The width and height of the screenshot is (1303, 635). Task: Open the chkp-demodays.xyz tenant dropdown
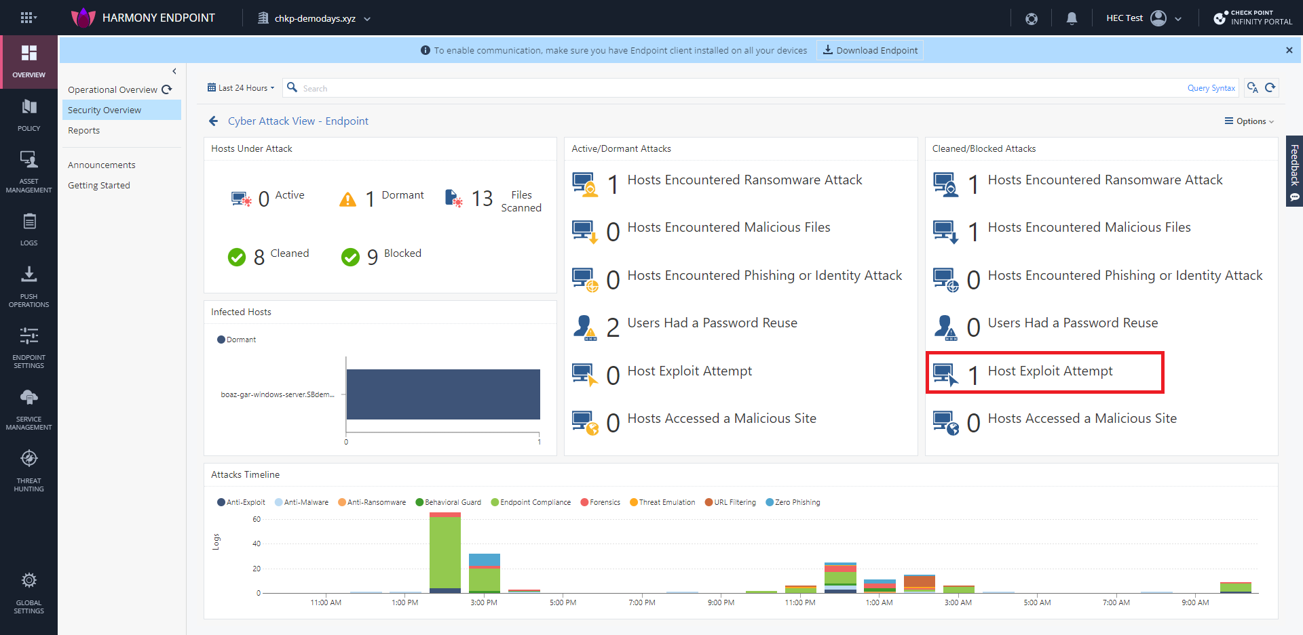coord(315,18)
